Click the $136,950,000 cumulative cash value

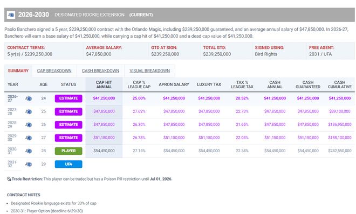tap(340, 125)
